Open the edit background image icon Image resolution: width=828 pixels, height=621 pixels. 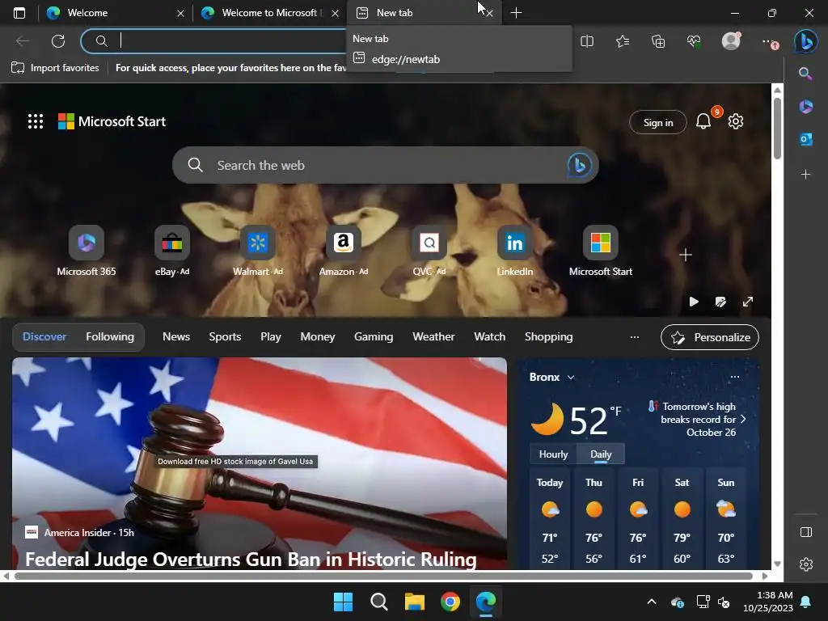720,302
